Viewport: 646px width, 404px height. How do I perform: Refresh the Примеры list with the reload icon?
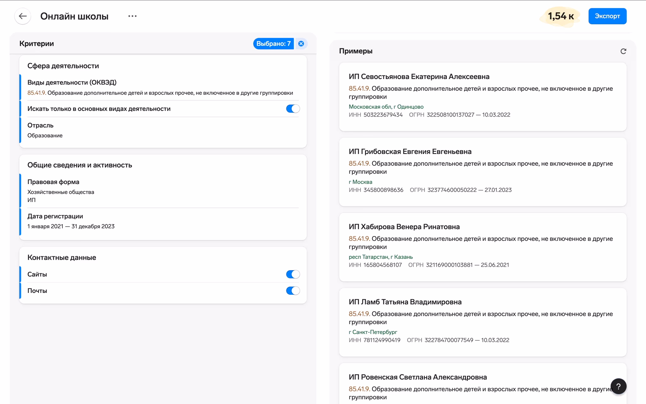(623, 51)
